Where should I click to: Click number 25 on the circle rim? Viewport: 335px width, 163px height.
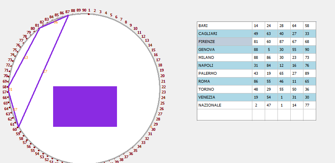pos(163,103)
